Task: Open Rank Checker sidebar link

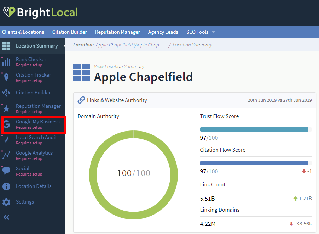Action: click(31, 59)
